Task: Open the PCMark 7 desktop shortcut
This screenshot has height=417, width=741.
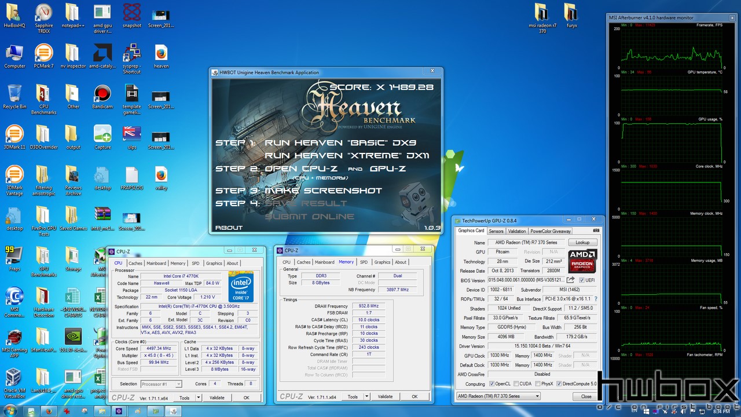Action: [43, 55]
